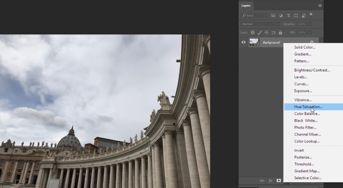Open the Kind filter type dropdown
The width and height of the screenshot is (343, 188).
254,16
